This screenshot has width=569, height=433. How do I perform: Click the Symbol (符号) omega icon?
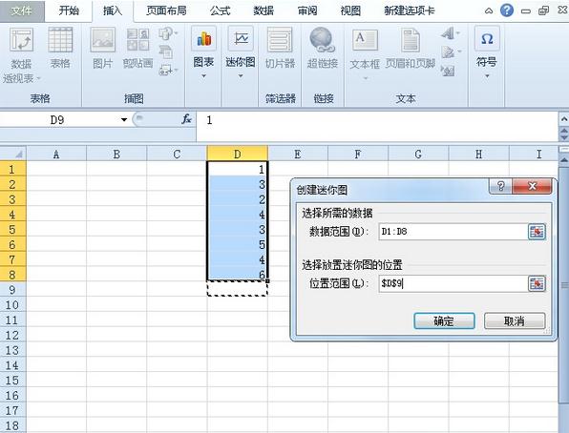click(x=487, y=38)
